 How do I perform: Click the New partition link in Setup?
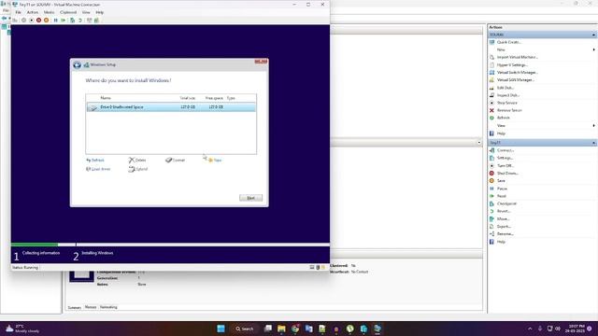click(x=214, y=160)
